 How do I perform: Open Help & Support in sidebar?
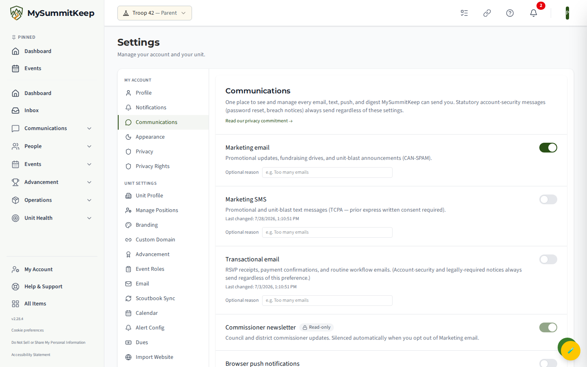pos(52,286)
